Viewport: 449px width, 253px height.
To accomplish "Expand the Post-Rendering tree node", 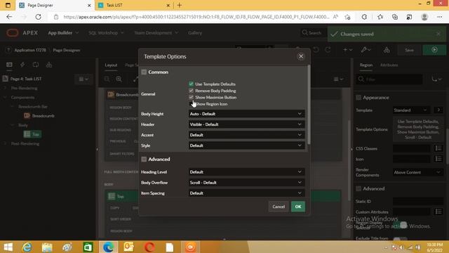I will tap(5, 143).
